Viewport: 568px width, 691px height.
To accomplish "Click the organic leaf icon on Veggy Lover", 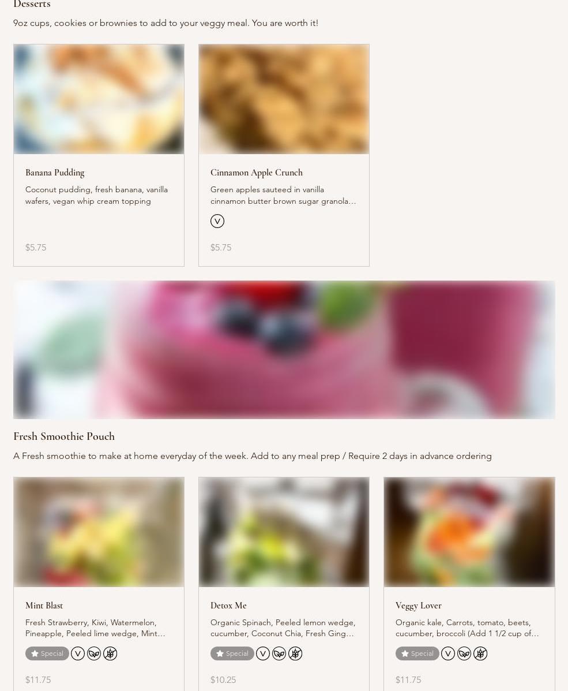I will click(464, 653).
